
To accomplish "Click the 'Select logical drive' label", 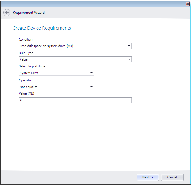I will tap(32, 66).
